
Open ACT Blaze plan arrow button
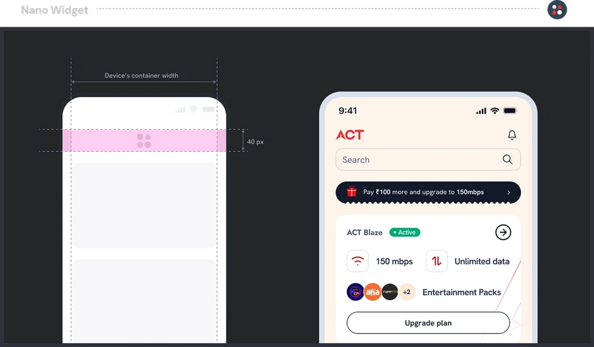[503, 232]
